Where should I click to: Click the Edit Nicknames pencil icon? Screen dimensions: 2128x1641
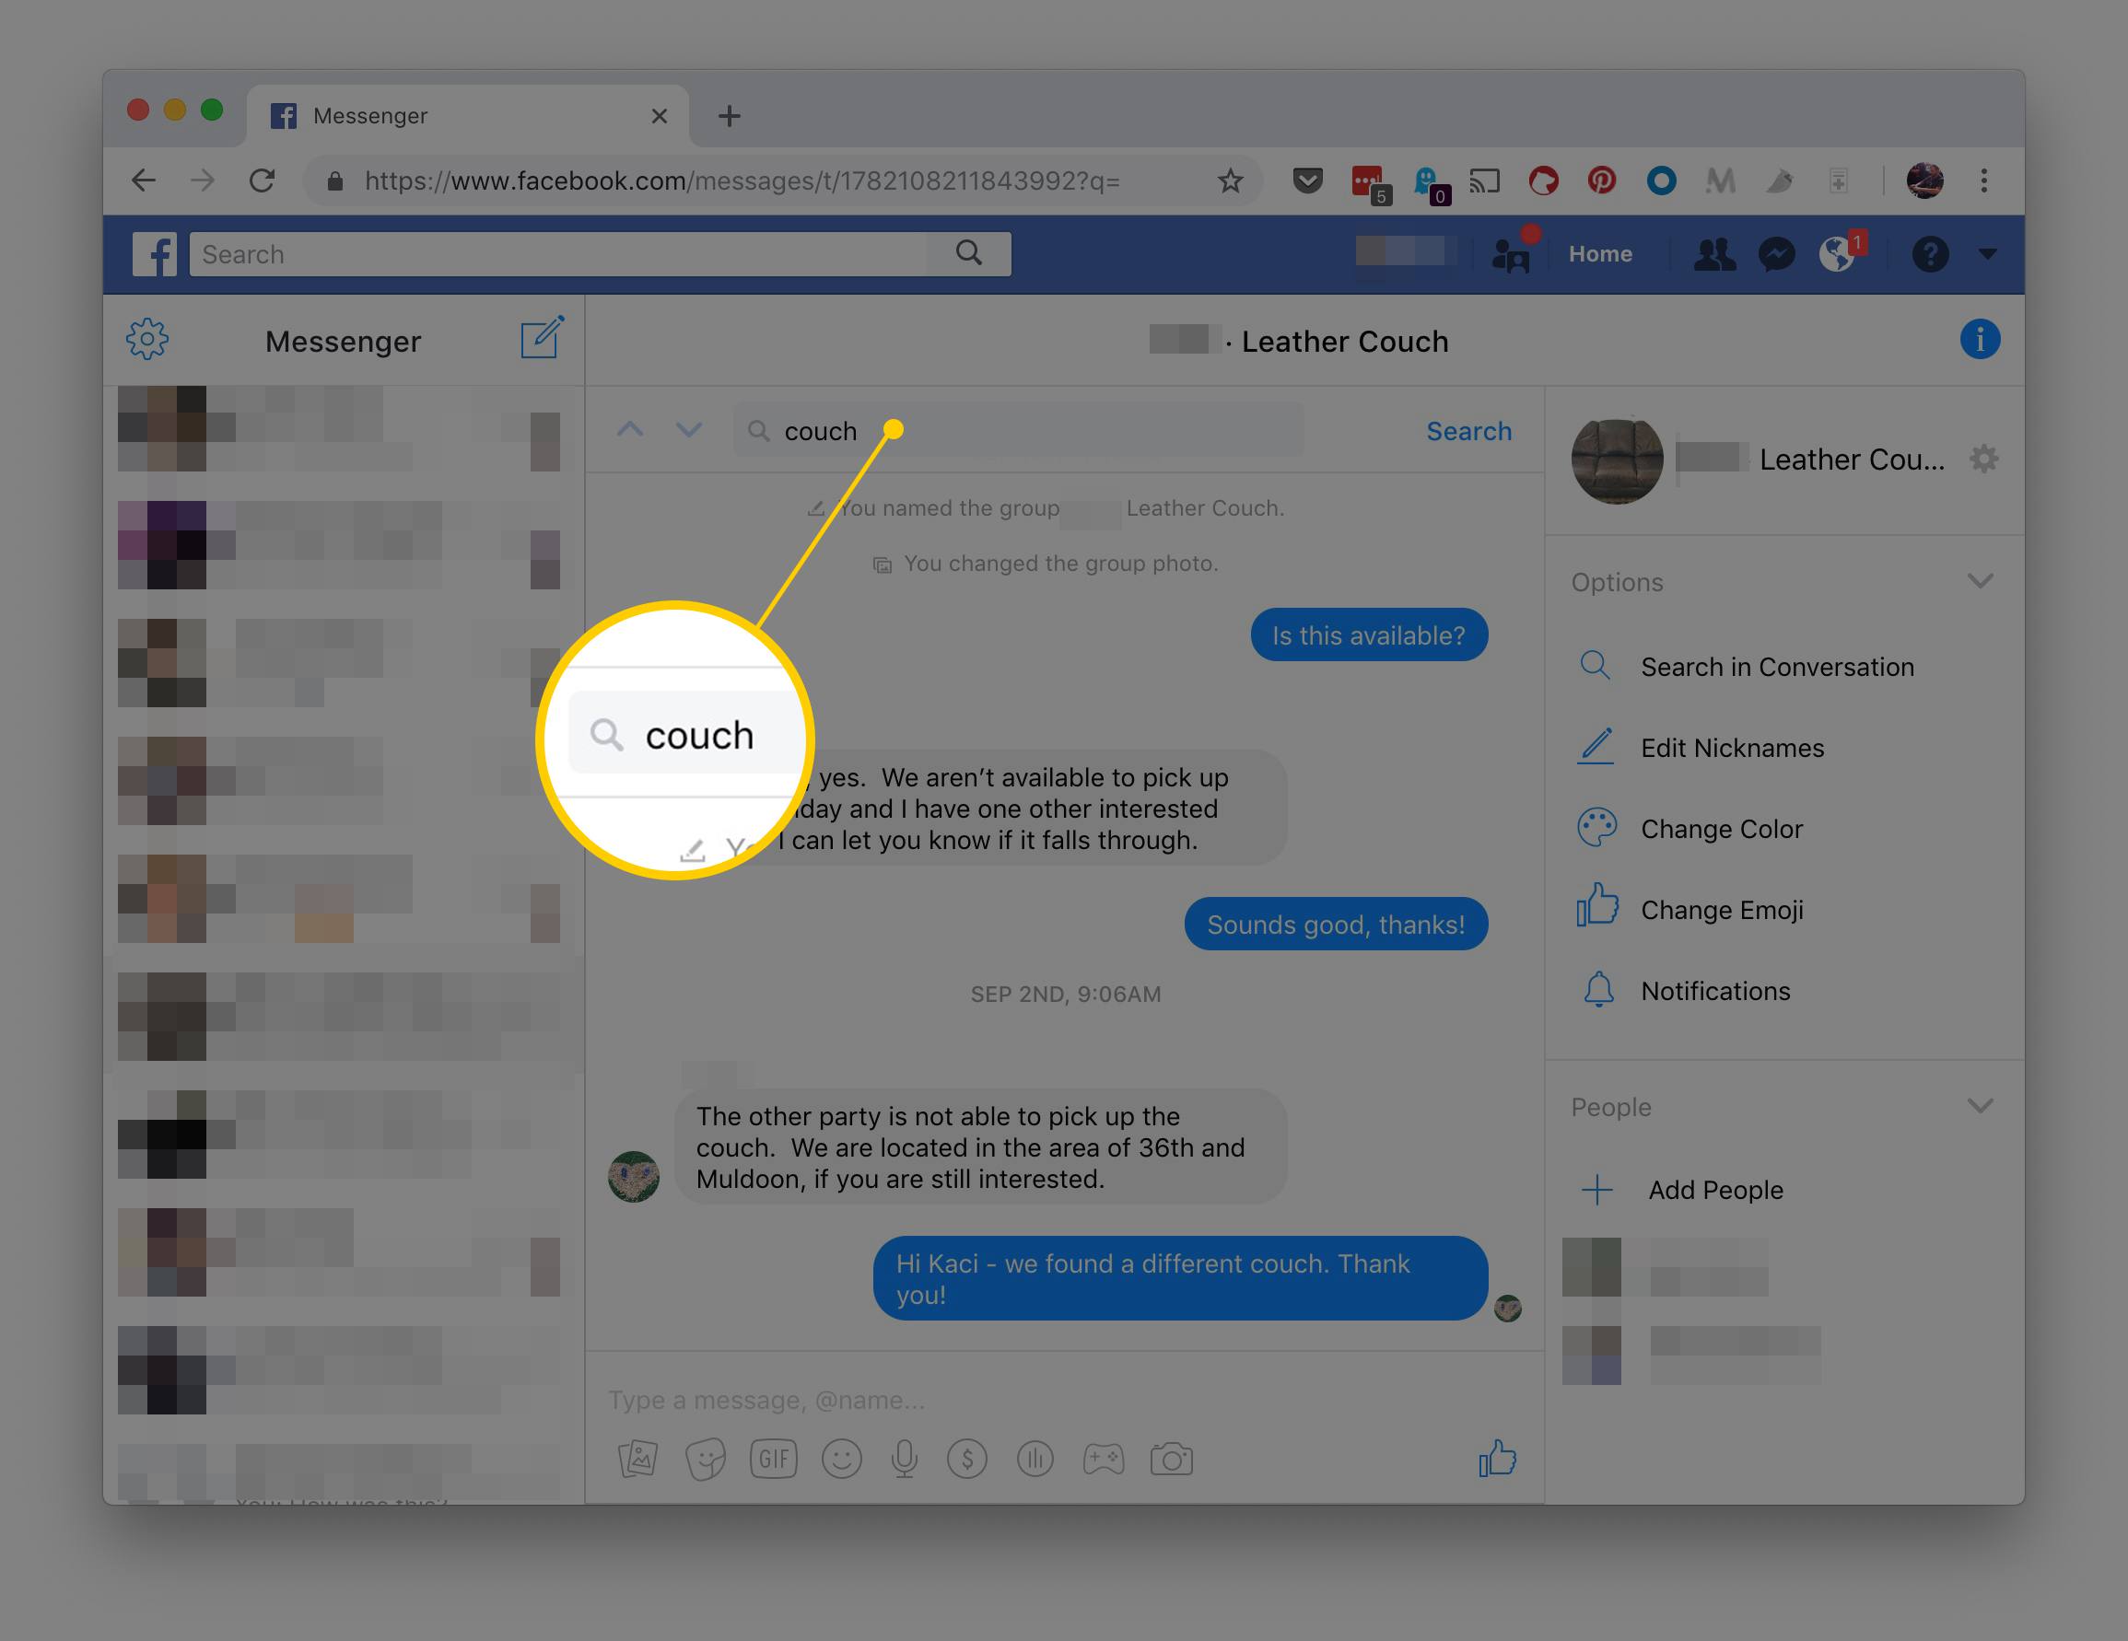tap(1594, 747)
